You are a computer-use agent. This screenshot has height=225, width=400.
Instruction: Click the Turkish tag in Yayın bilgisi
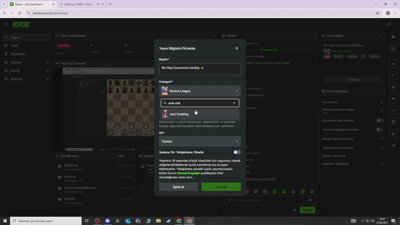(x=338, y=56)
